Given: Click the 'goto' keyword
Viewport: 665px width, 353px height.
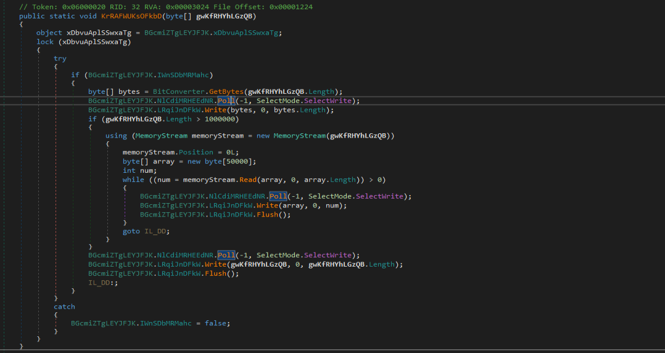Looking at the screenshot, I should pos(131,231).
